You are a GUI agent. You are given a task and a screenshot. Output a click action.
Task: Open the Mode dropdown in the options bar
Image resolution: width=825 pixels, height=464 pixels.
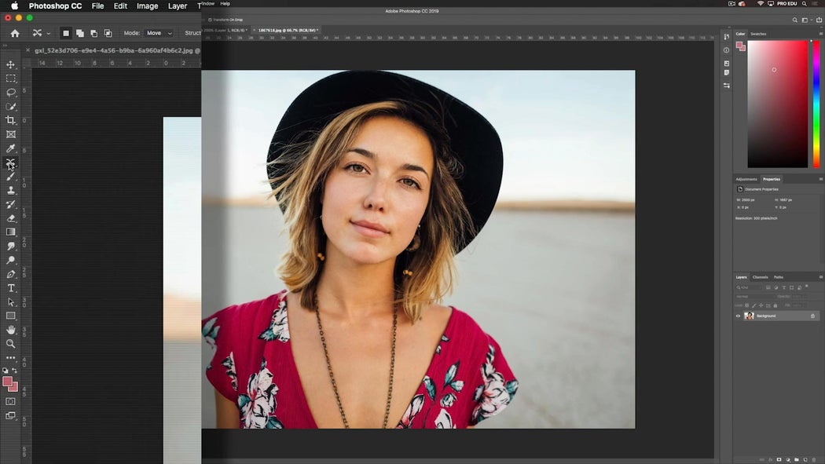(159, 33)
